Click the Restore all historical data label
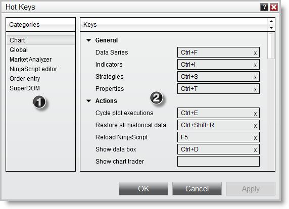289x209 pixels. (131, 125)
